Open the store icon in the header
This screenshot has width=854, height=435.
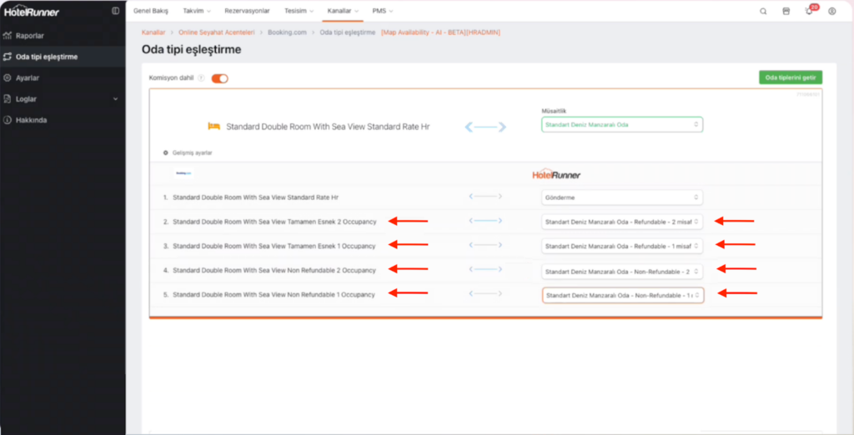point(786,12)
